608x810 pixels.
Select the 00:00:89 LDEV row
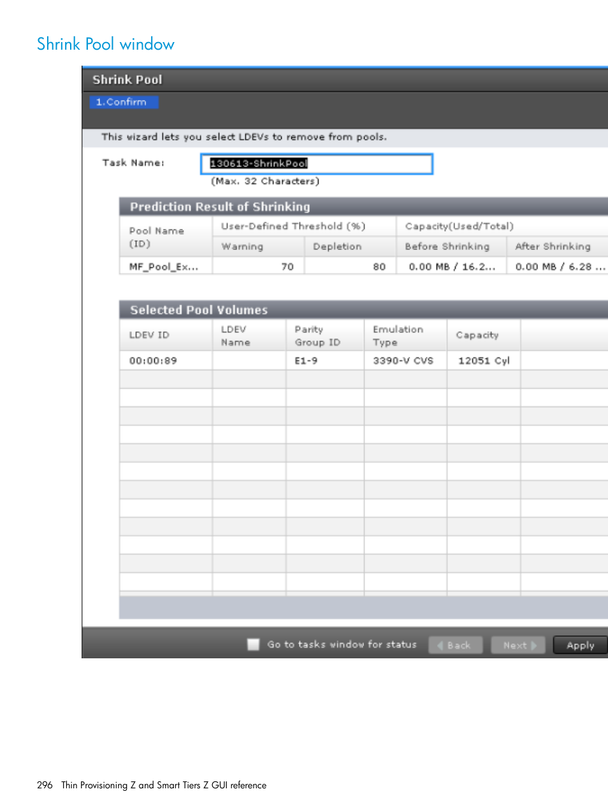click(363, 361)
